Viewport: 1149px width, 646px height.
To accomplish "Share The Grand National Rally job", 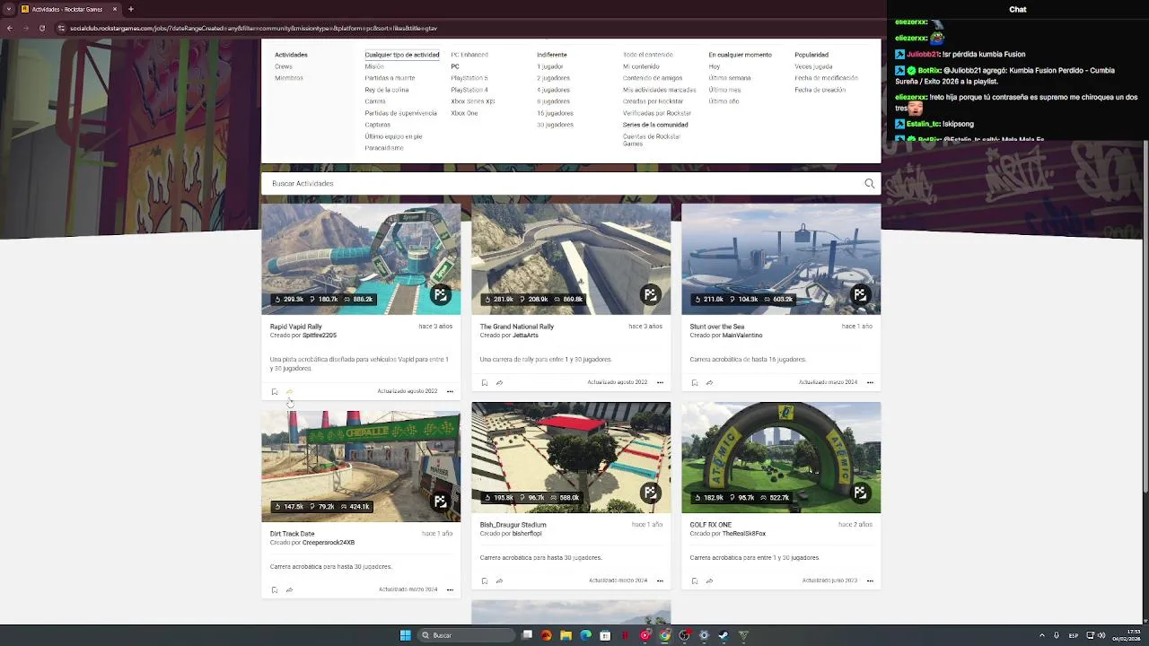I will (499, 382).
